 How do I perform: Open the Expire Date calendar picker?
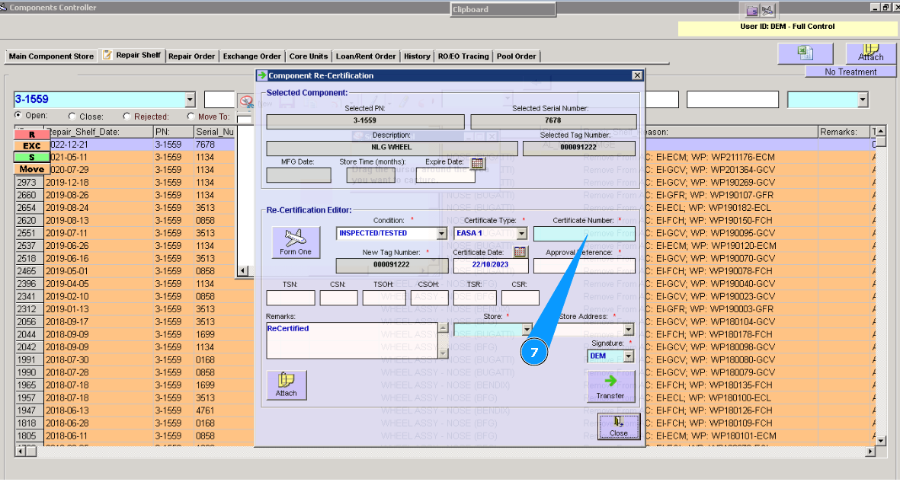pos(477,163)
